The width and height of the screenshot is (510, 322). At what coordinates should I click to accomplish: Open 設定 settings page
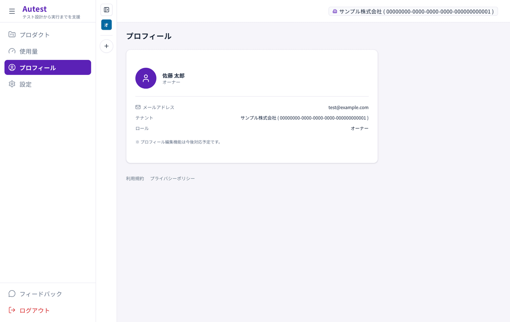[48, 84]
